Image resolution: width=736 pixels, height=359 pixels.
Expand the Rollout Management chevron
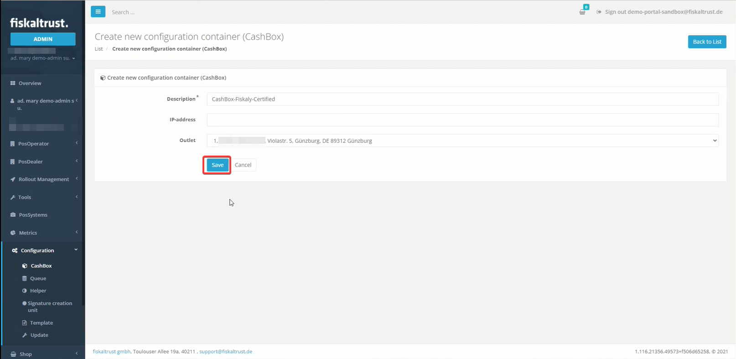click(77, 179)
